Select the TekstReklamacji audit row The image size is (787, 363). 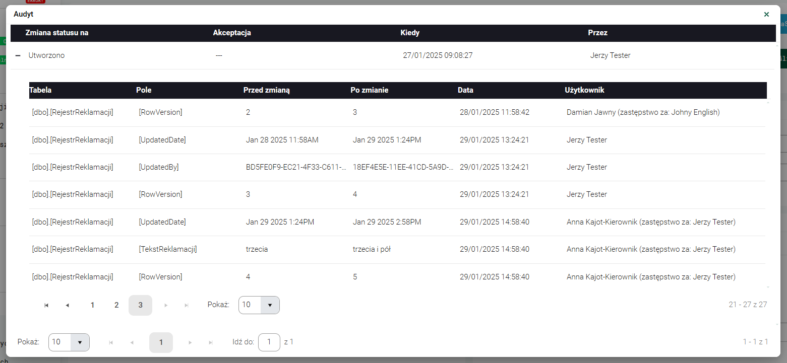click(167, 249)
